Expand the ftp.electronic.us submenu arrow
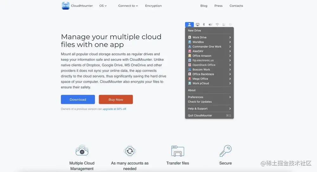 click(x=230, y=60)
